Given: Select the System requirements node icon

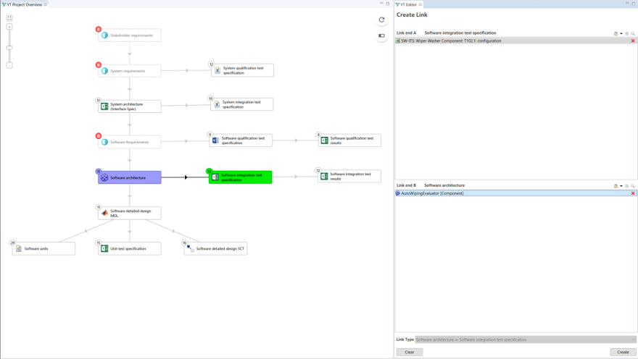Looking at the screenshot, I should [x=104, y=71].
